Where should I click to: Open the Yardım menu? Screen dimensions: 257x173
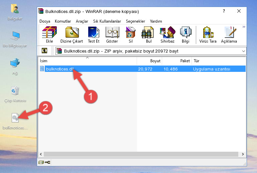[x=156, y=21]
